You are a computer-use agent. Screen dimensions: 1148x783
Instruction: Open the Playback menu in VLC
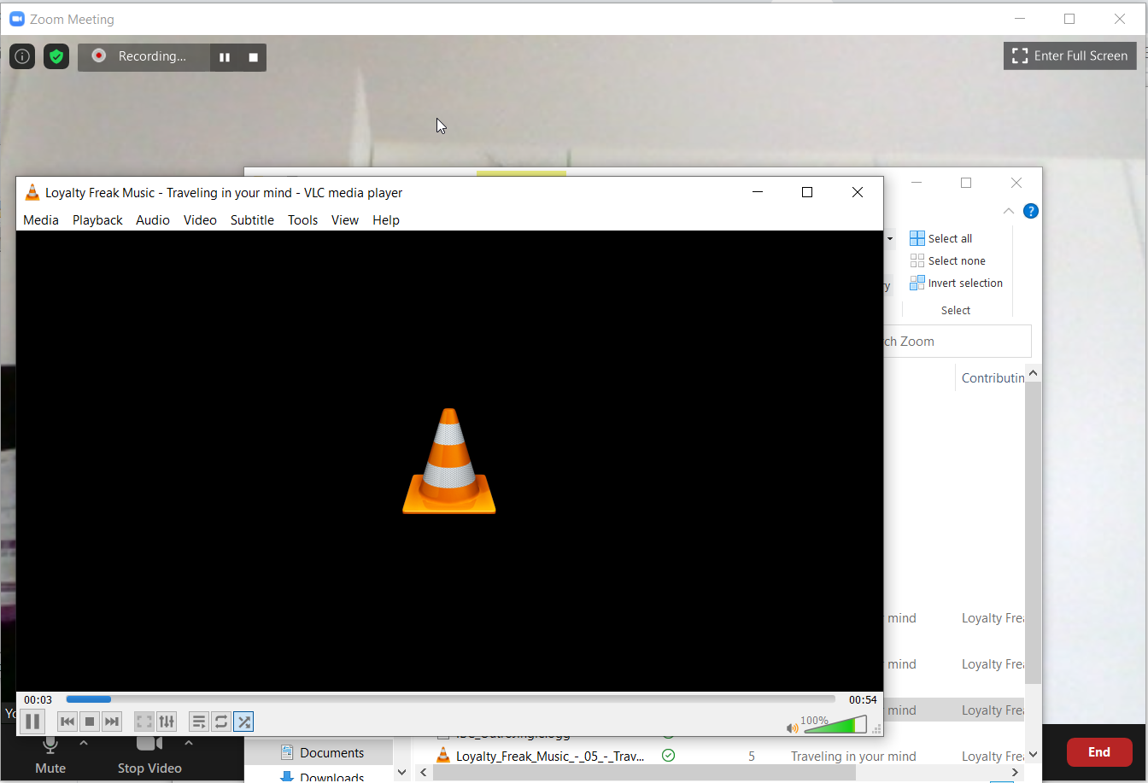point(97,219)
